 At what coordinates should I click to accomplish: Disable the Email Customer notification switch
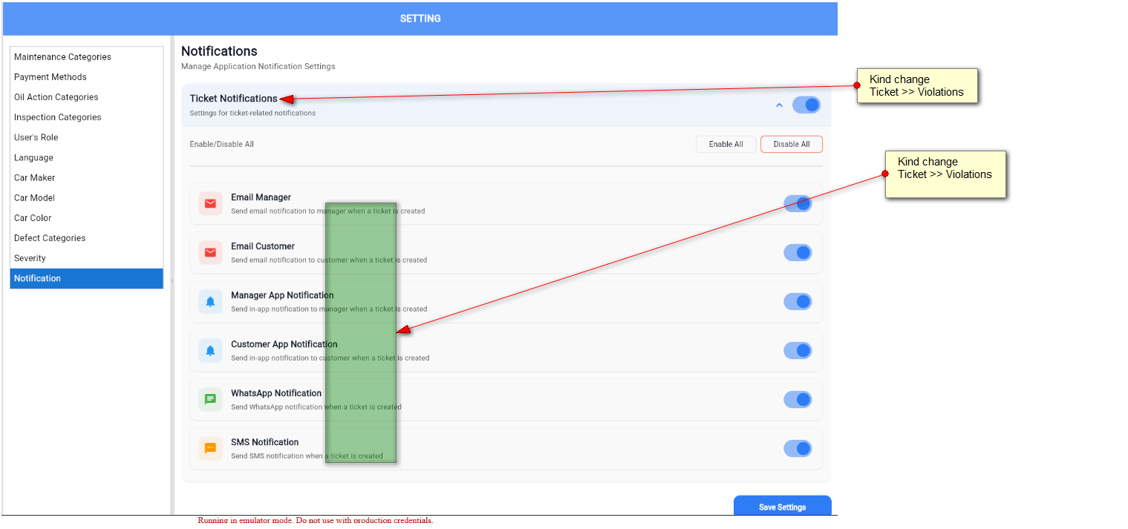(798, 252)
